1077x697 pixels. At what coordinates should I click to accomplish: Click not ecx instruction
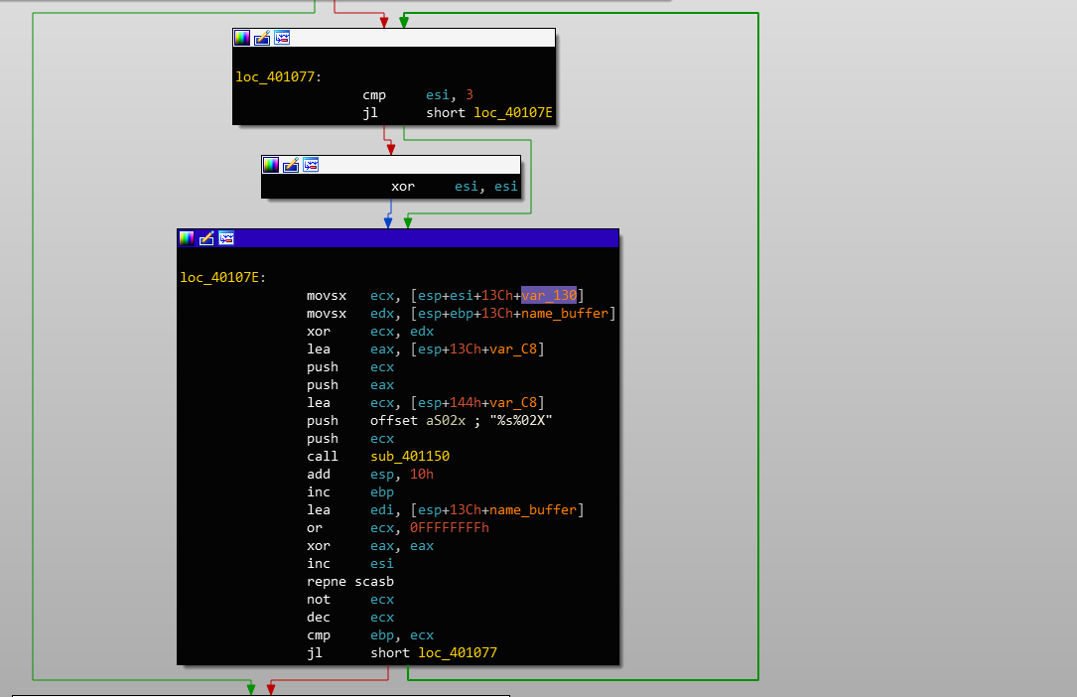point(350,599)
